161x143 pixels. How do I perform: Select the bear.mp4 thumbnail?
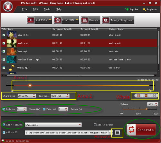12,51
